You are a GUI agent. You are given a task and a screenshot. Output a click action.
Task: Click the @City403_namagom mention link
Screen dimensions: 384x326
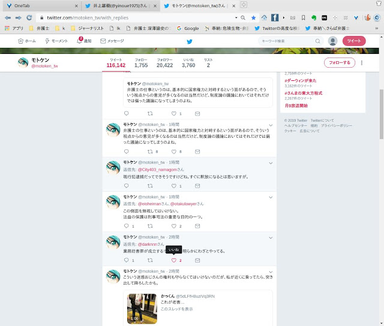tap(157, 170)
